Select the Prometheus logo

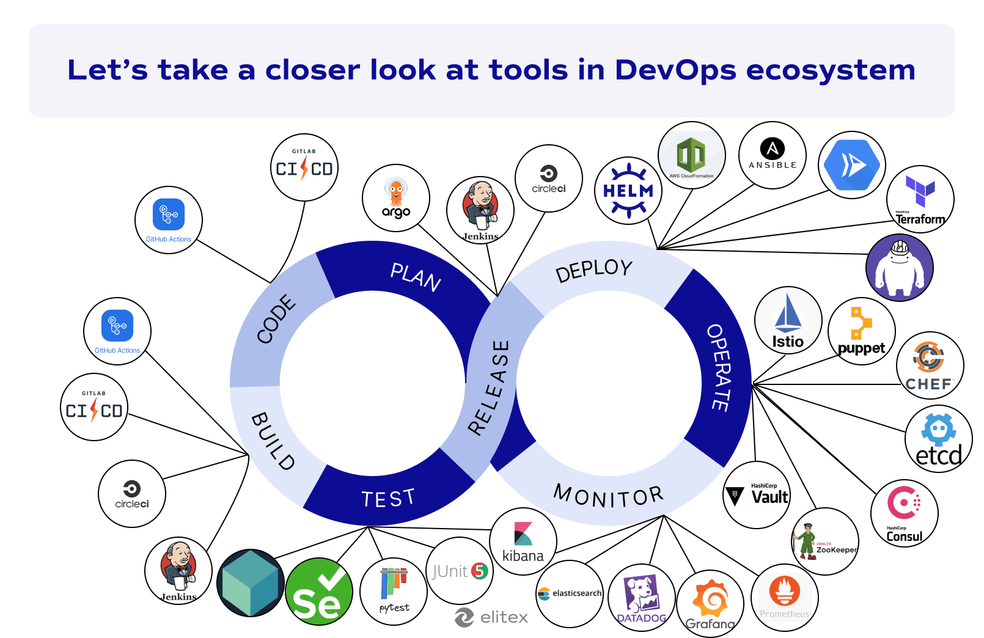click(785, 598)
